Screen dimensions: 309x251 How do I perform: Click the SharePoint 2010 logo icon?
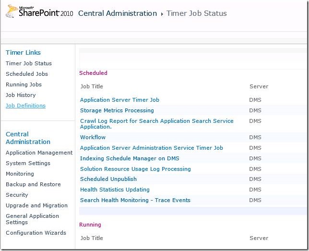click(x=12, y=13)
